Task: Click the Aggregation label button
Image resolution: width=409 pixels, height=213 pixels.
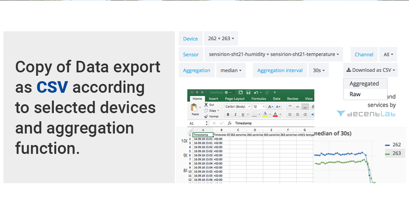Action: coord(197,70)
